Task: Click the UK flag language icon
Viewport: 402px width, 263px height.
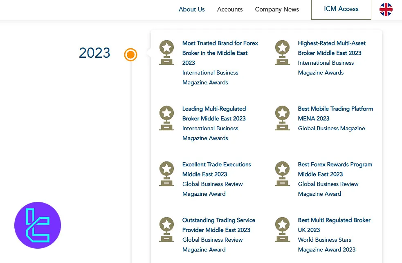Action: [386, 9]
